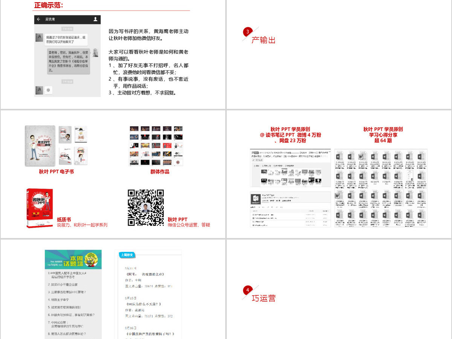This screenshot has width=452, height=339.
Task: Click point 3 主动替对方着想
Action: [143, 92]
